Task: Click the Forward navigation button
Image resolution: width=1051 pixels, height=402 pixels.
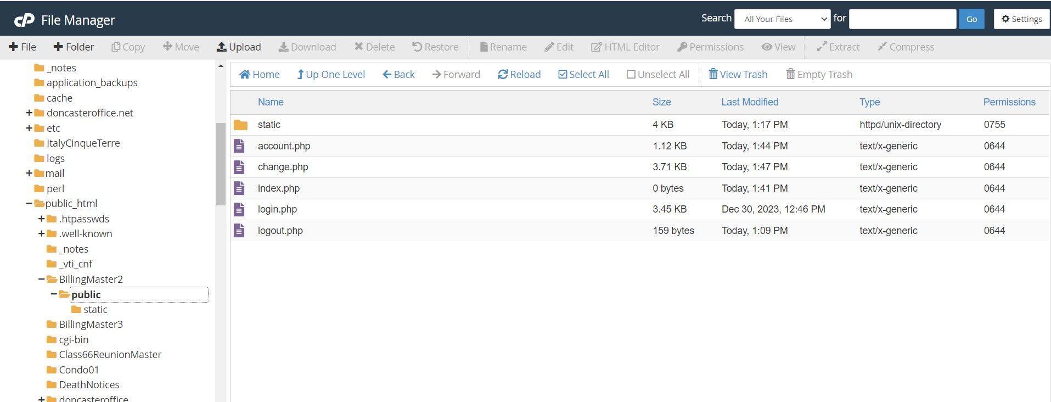Action: pos(456,75)
